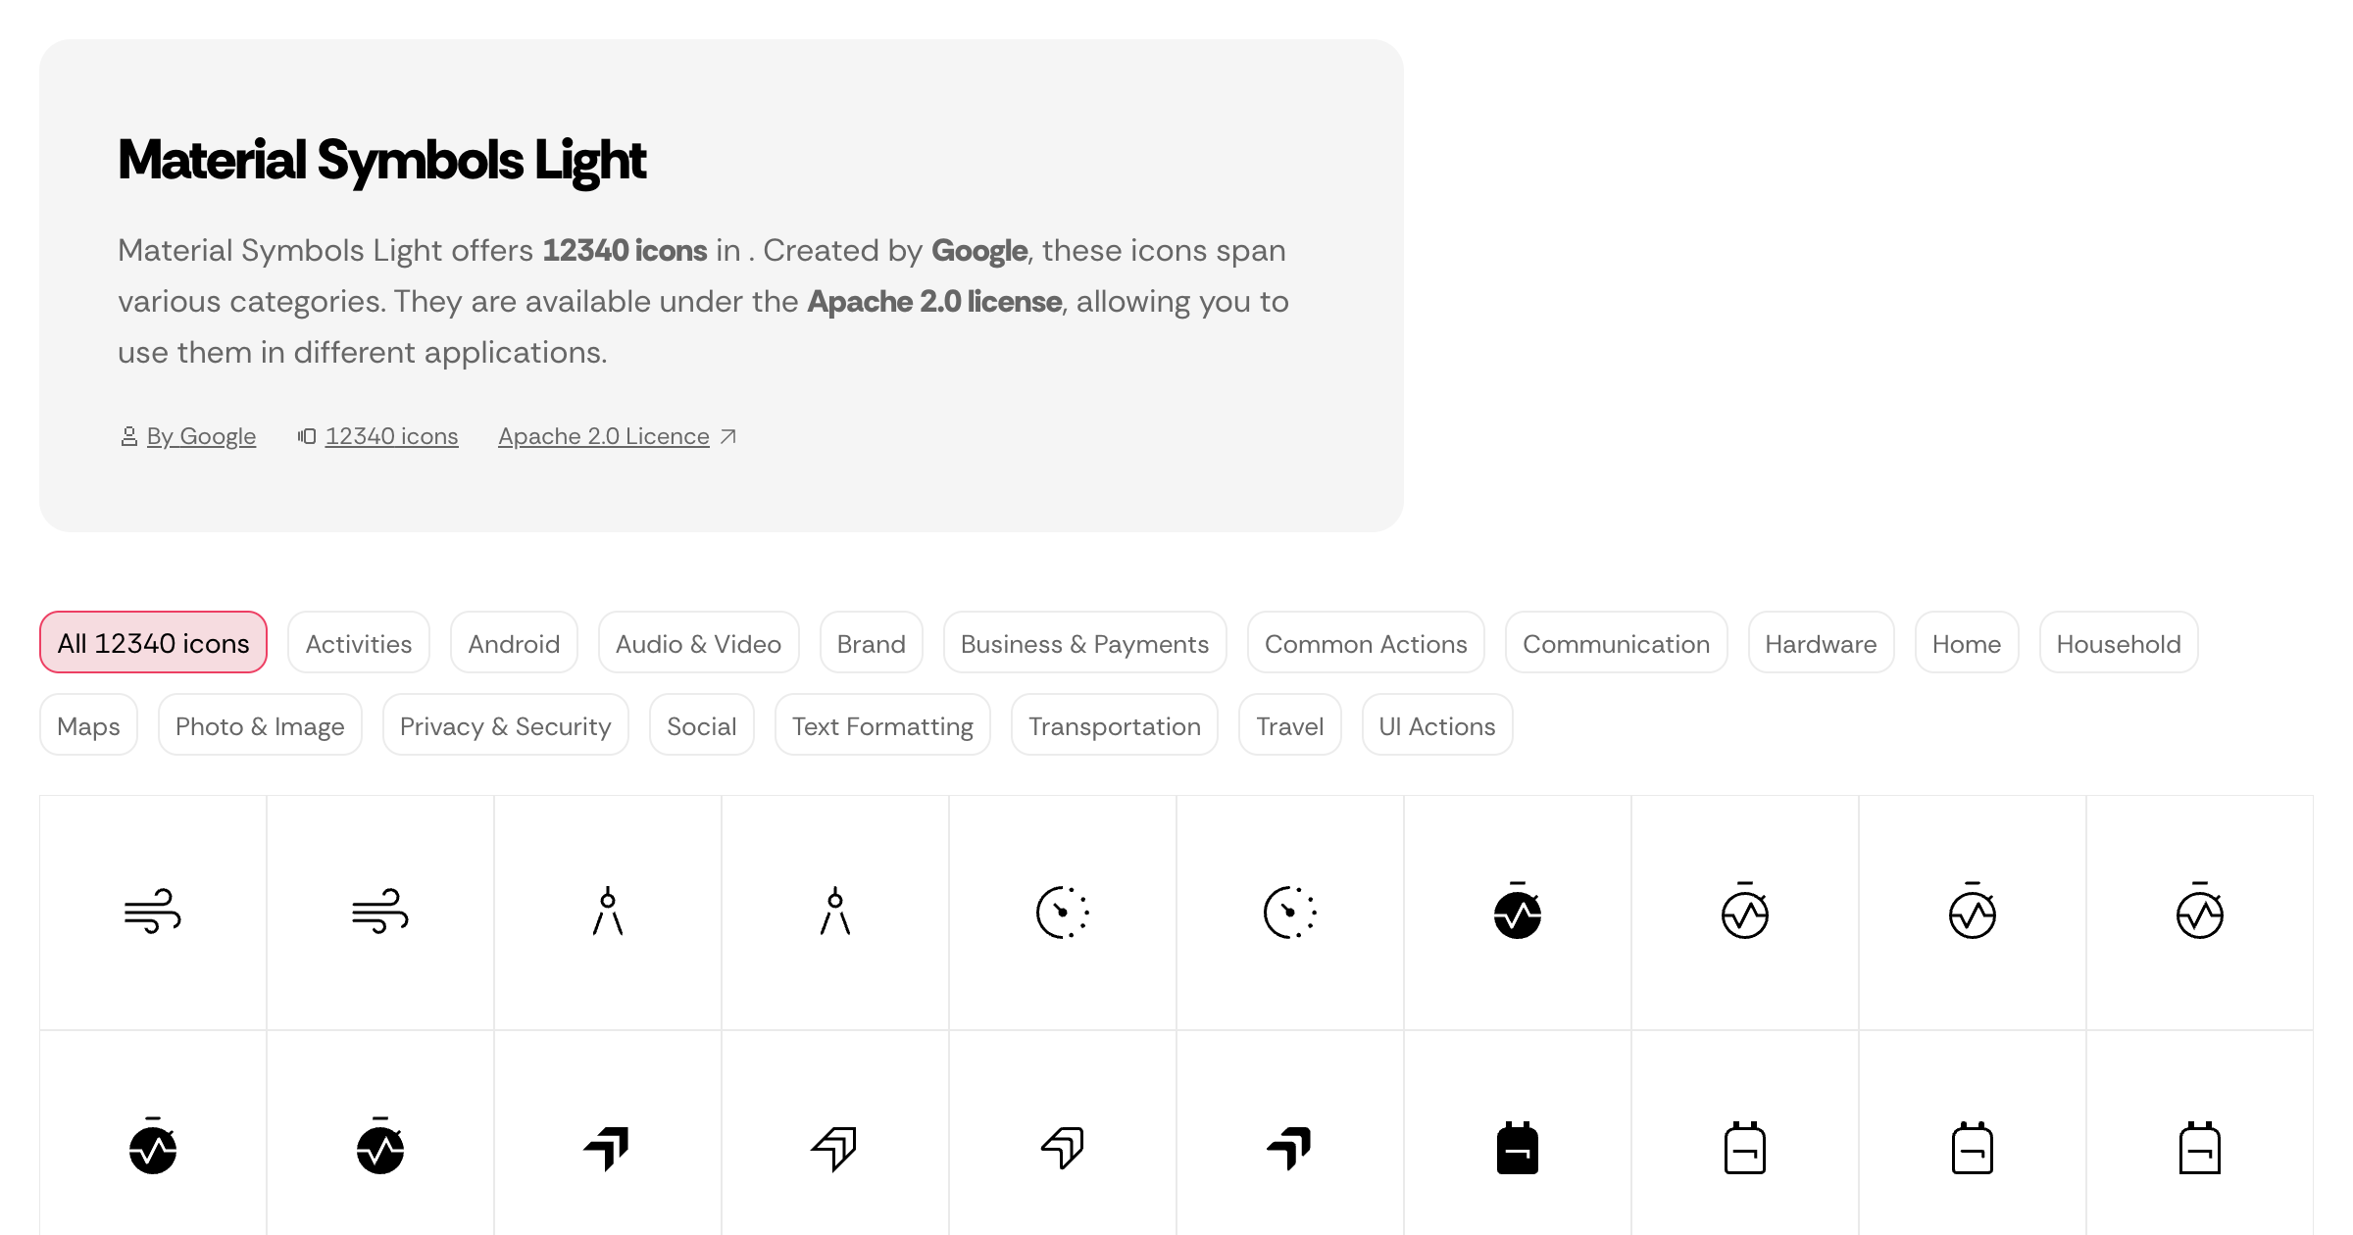Switch to the Maps category
The height and width of the screenshot is (1235, 2353).
88,725
